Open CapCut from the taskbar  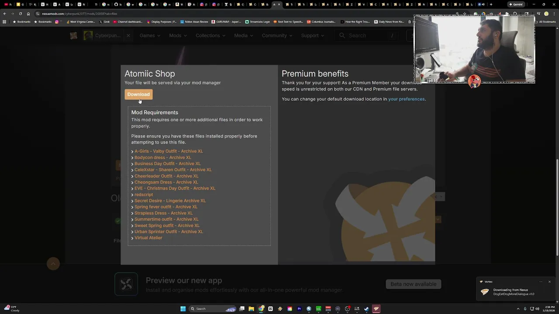(x=270, y=309)
